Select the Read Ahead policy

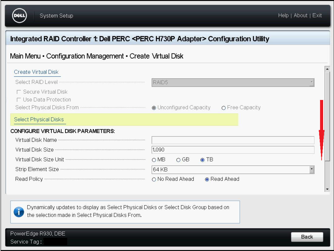pyautogui.click(x=207, y=180)
